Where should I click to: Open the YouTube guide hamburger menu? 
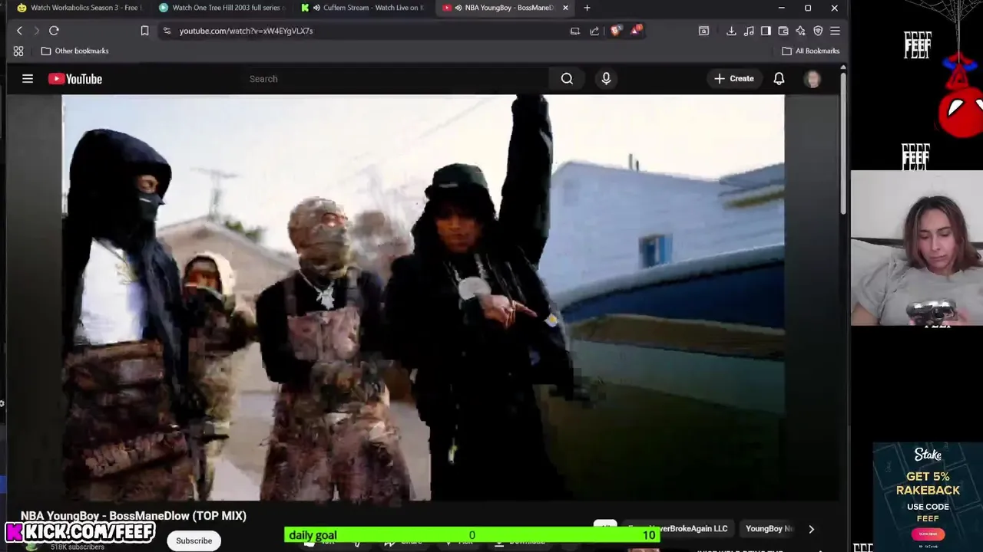28,78
